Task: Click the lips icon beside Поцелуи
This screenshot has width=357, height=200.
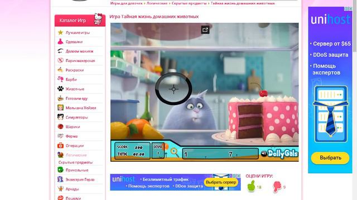Action: click(x=60, y=198)
